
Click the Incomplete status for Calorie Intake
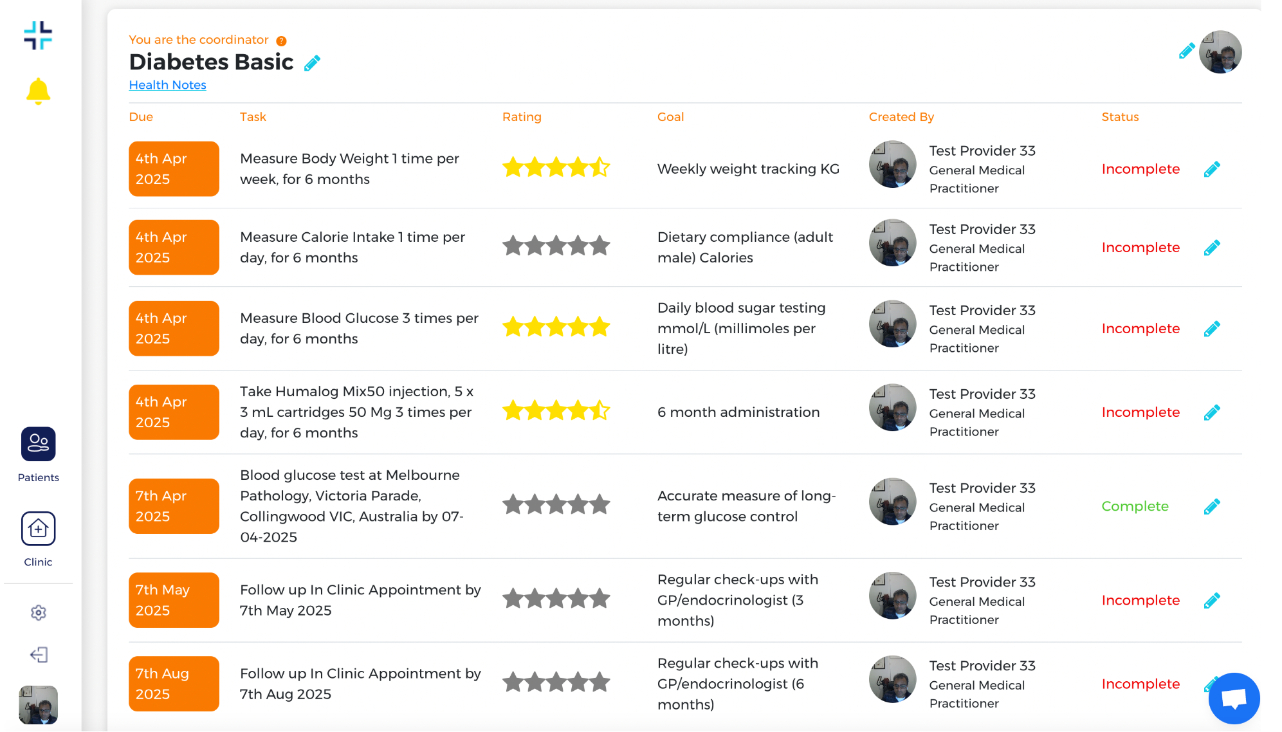pyautogui.click(x=1140, y=248)
